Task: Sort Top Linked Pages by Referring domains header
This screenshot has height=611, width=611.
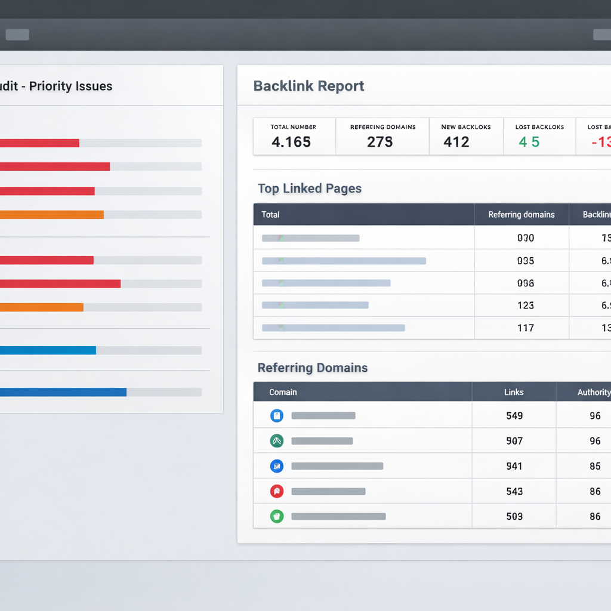Action: point(521,215)
